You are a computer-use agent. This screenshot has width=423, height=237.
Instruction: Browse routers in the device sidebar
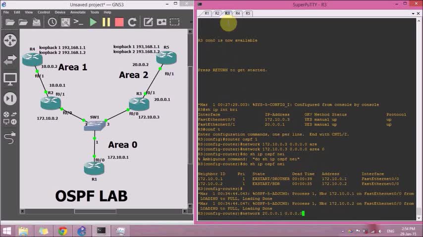(10, 40)
